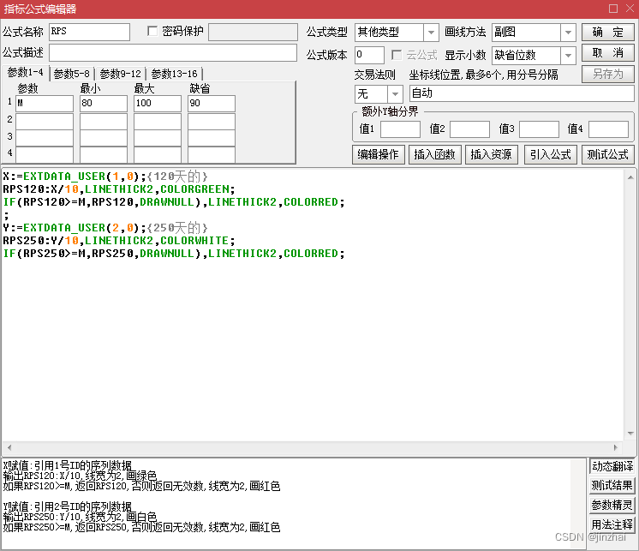Open the 显示小数 dropdown
The image size is (639, 551).
point(568,56)
